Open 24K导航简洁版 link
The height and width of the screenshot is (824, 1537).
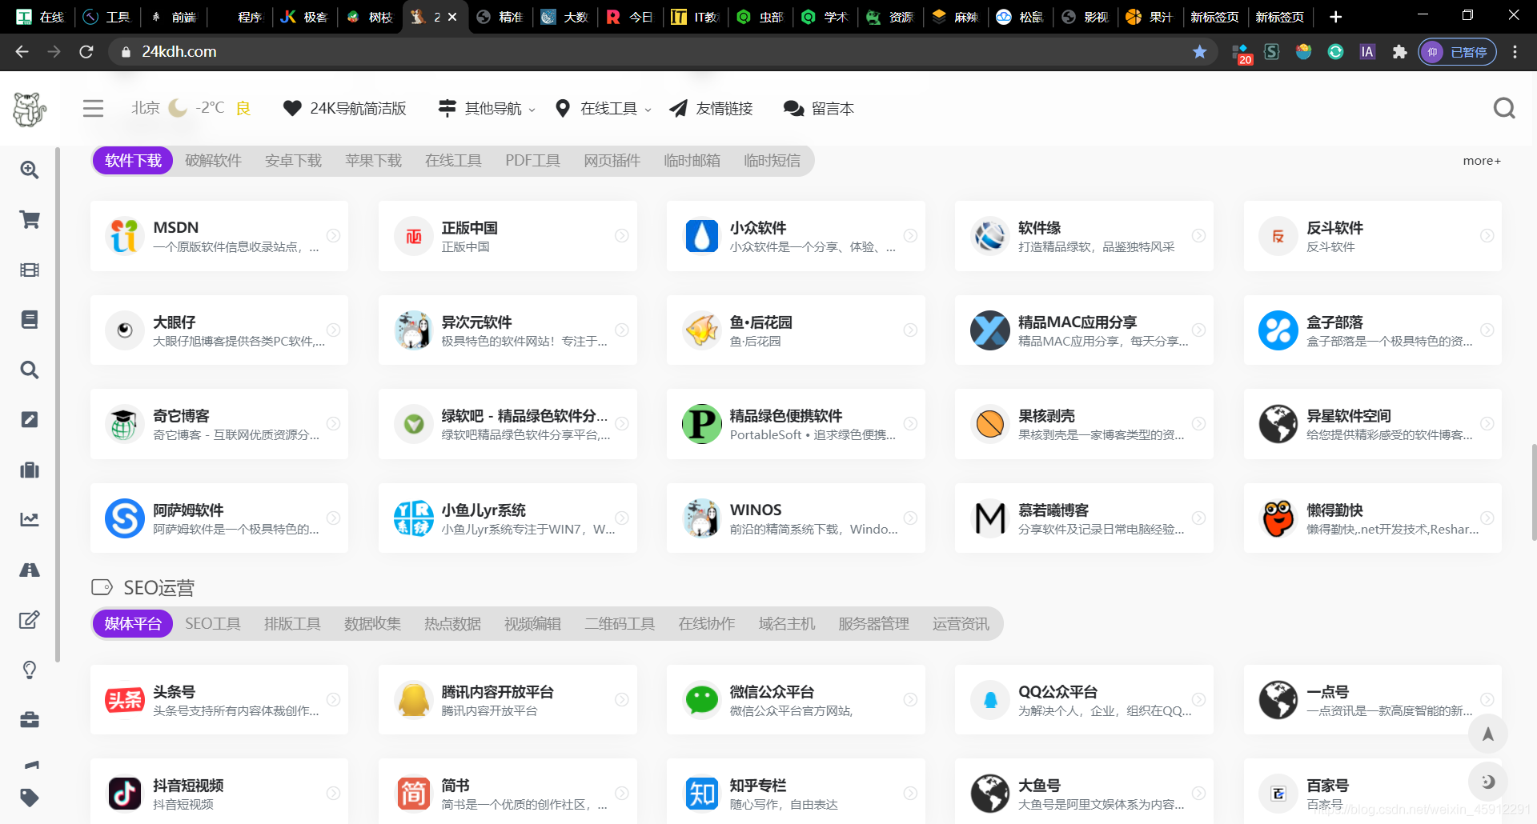click(345, 108)
